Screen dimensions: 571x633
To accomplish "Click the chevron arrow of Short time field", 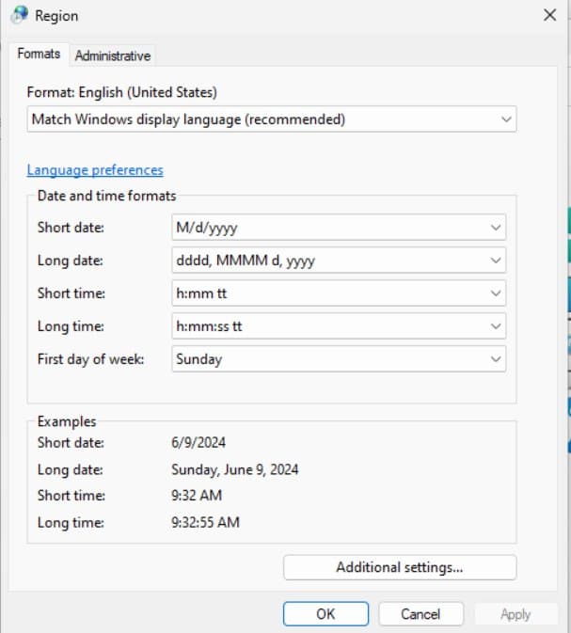I will [x=496, y=293].
